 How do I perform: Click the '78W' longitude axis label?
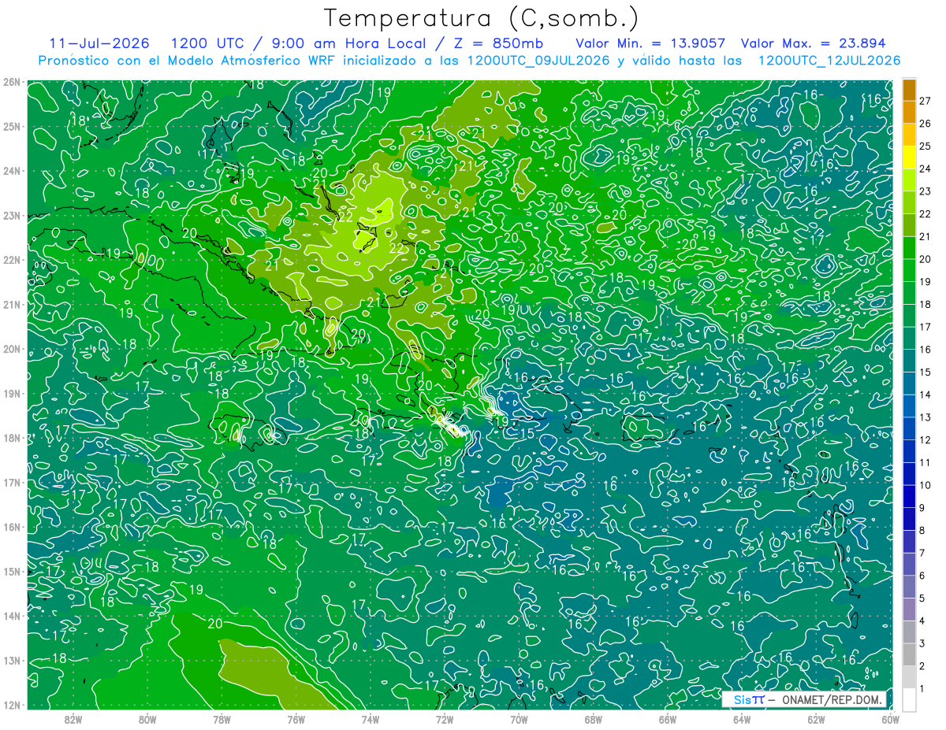pyautogui.click(x=222, y=718)
